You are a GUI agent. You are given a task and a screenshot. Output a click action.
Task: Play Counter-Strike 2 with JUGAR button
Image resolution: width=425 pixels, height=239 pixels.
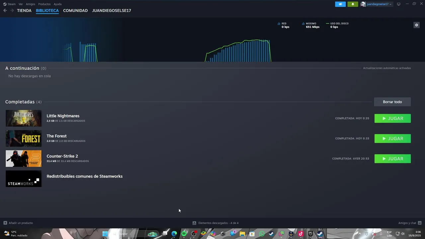point(392,159)
